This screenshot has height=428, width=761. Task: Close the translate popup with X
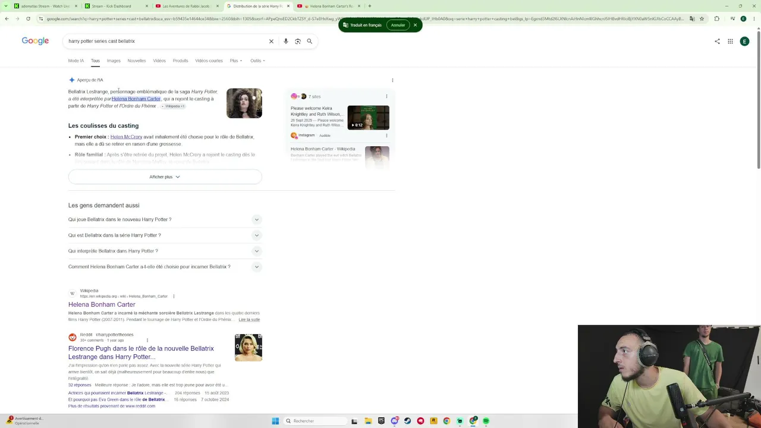pyautogui.click(x=415, y=25)
